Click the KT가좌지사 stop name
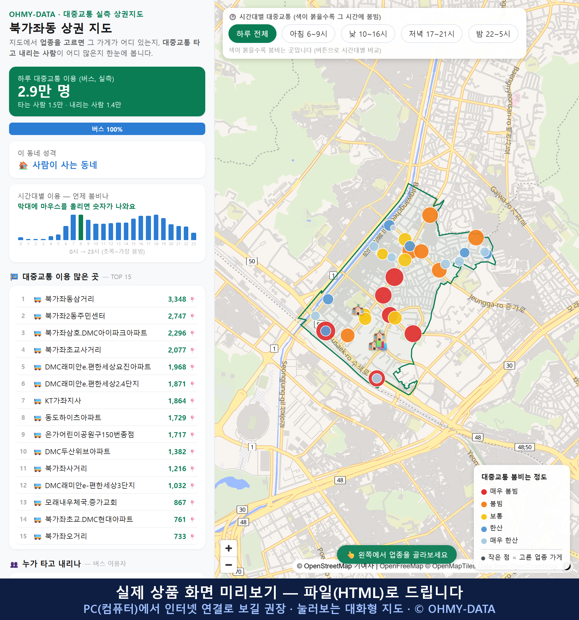 (63, 401)
